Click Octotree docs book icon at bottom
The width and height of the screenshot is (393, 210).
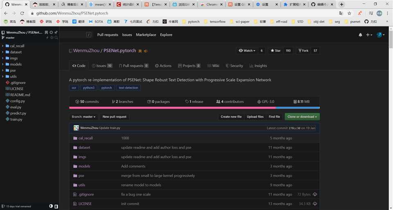(x=56, y=206)
